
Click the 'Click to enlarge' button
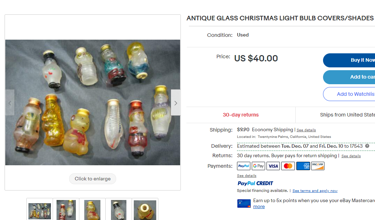tap(93, 179)
